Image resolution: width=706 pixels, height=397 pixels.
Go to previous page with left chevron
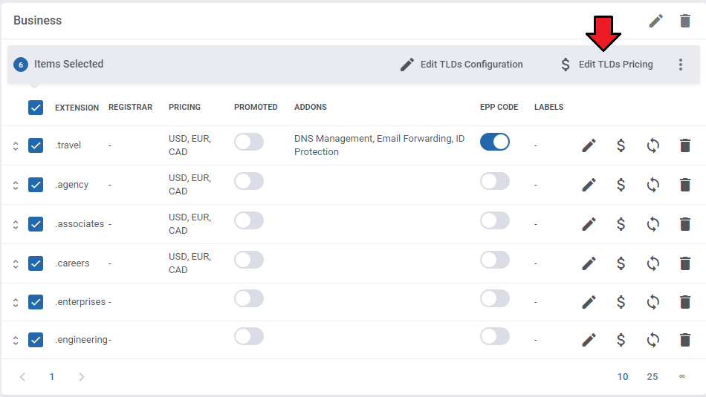(x=22, y=377)
